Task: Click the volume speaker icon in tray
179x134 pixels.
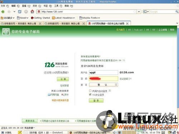Action: 115,133
